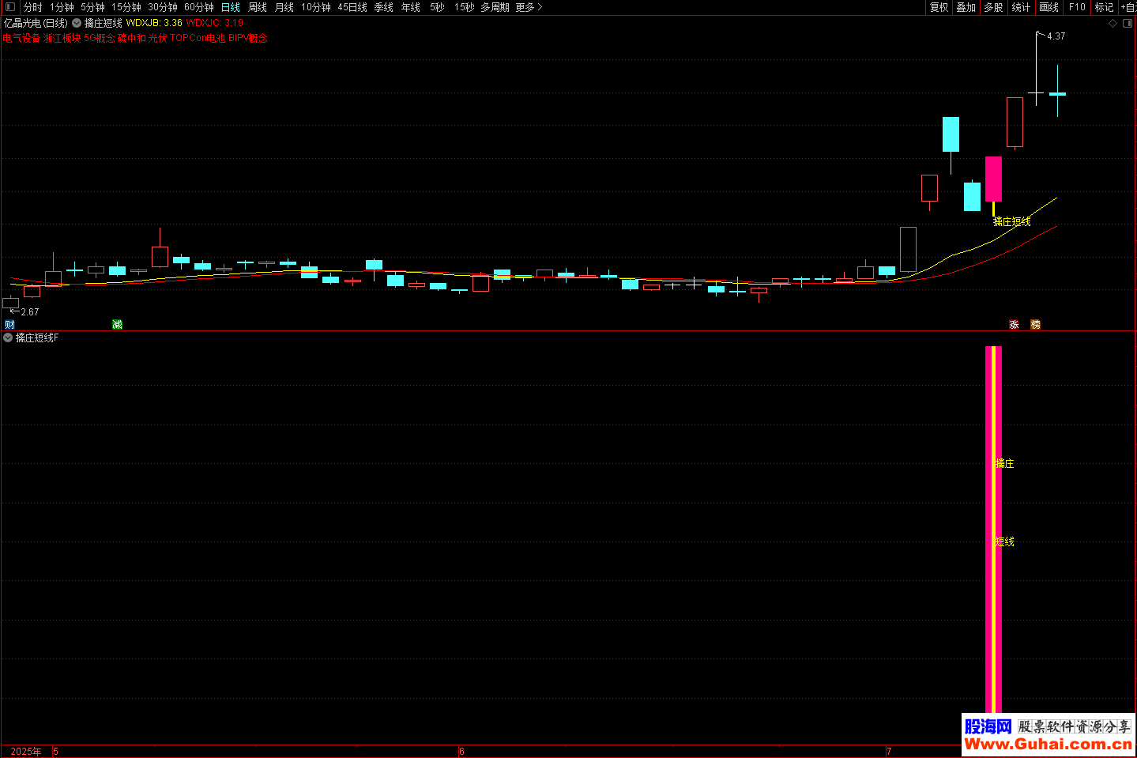Click the 5G概念 concept tag
This screenshot has width=1137, height=758.
pyautogui.click(x=100, y=38)
